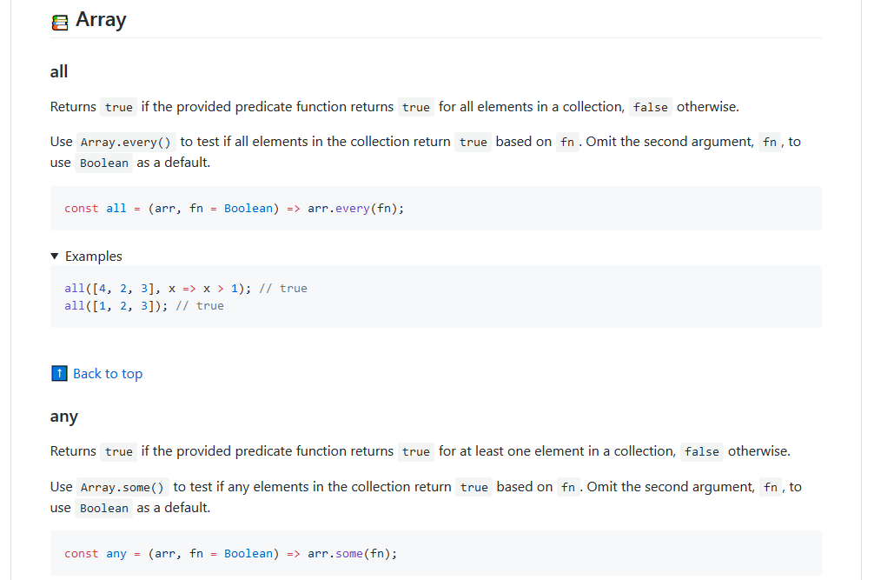Click arr.some(fn) in the code snippet
The image size is (874, 580).
(352, 554)
